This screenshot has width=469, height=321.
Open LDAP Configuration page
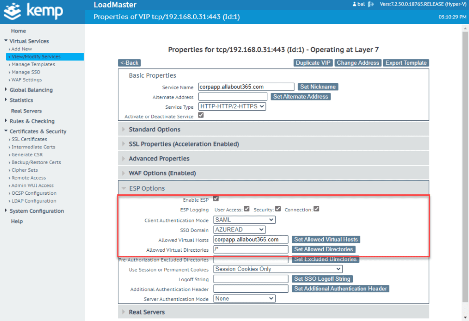pos(34,201)
